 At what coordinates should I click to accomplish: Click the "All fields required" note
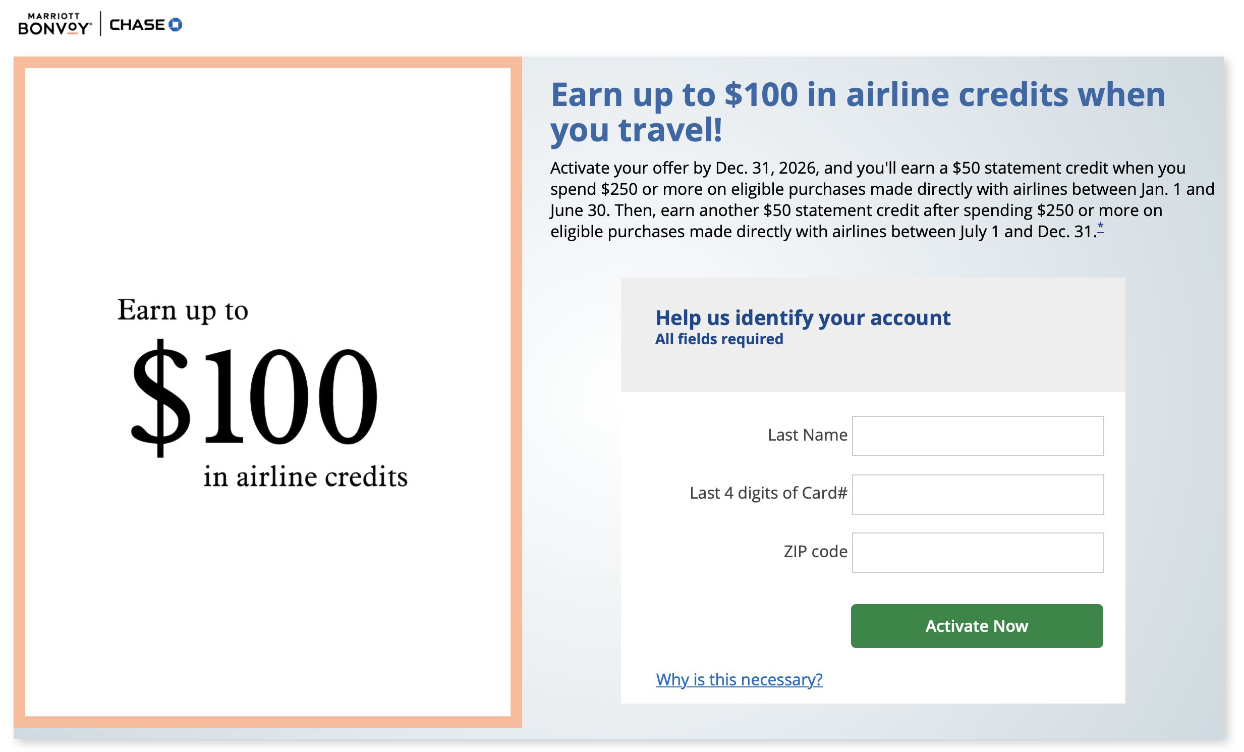[x=719, y=339]
